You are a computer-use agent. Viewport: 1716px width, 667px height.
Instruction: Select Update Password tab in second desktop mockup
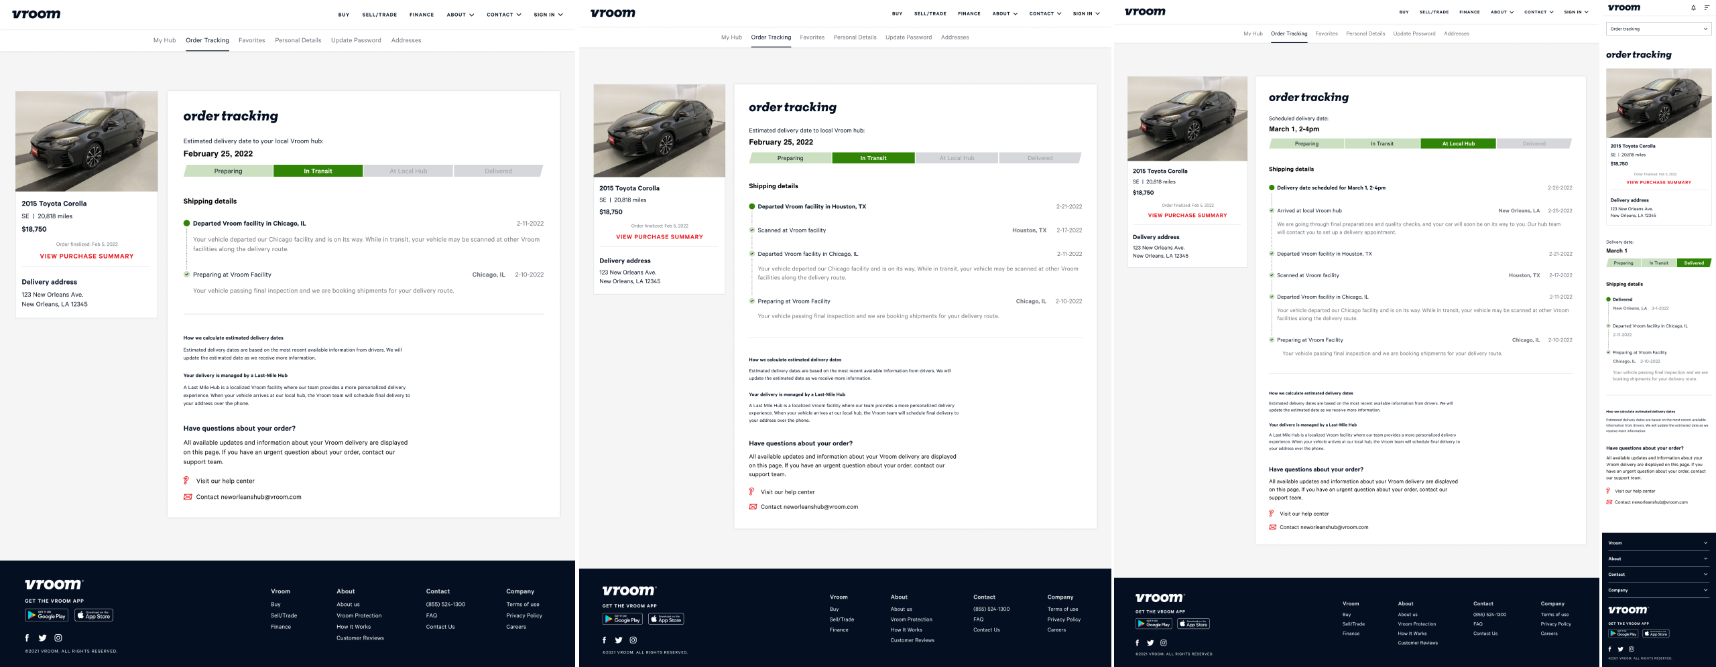click(x=908, y=38)
